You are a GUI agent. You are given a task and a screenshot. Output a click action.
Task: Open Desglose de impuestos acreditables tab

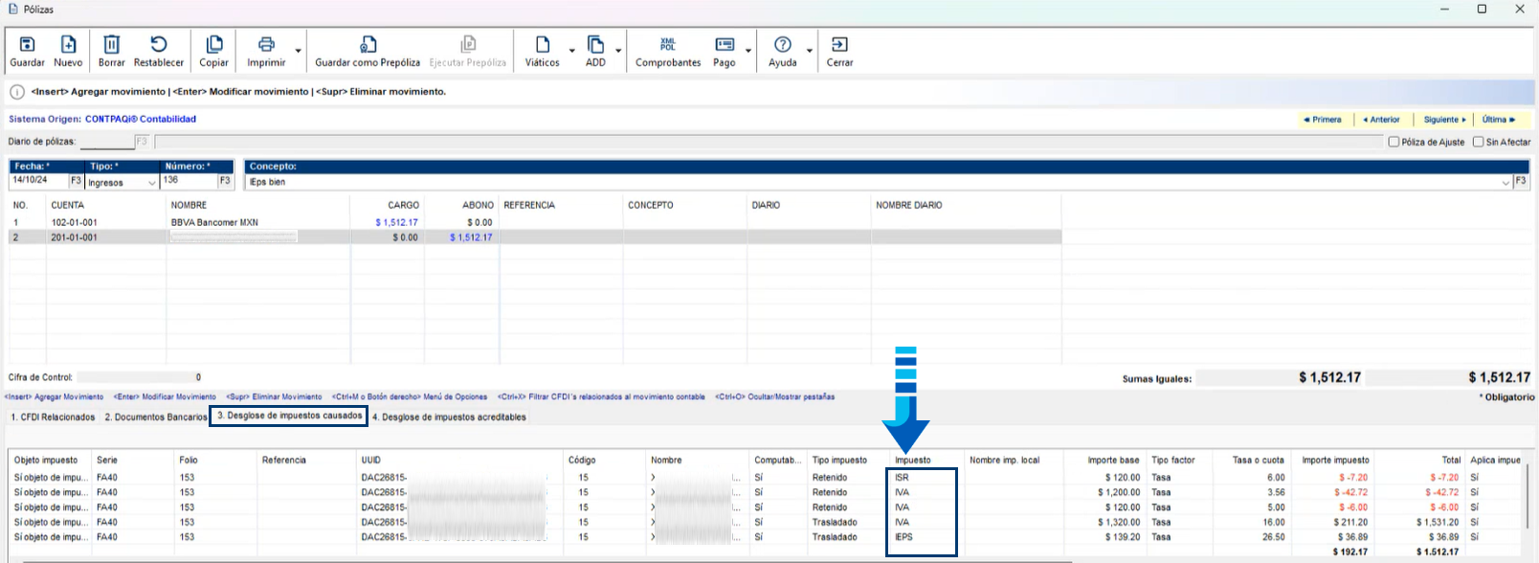click(x=449, y=417)
